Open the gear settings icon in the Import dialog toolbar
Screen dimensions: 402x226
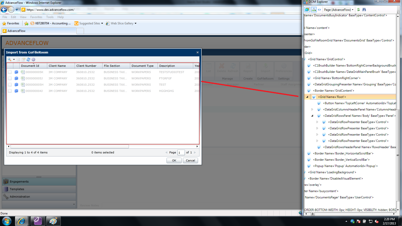tap(33, 60)
